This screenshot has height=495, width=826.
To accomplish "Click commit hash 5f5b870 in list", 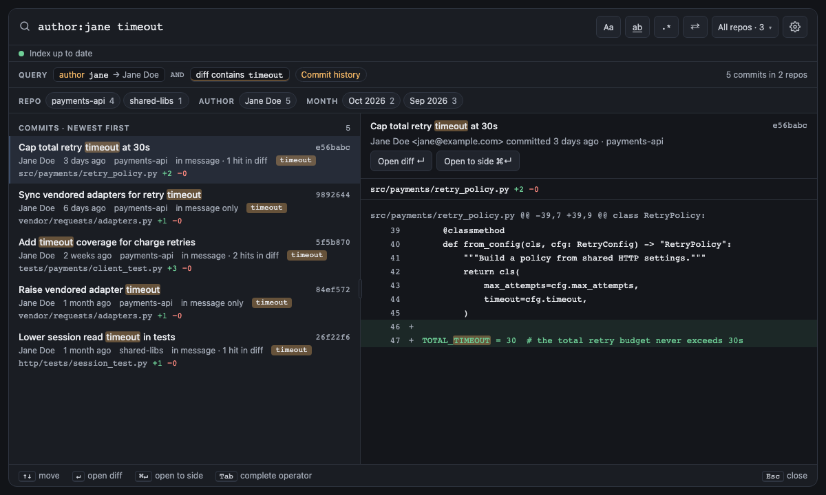I will 332,243.
